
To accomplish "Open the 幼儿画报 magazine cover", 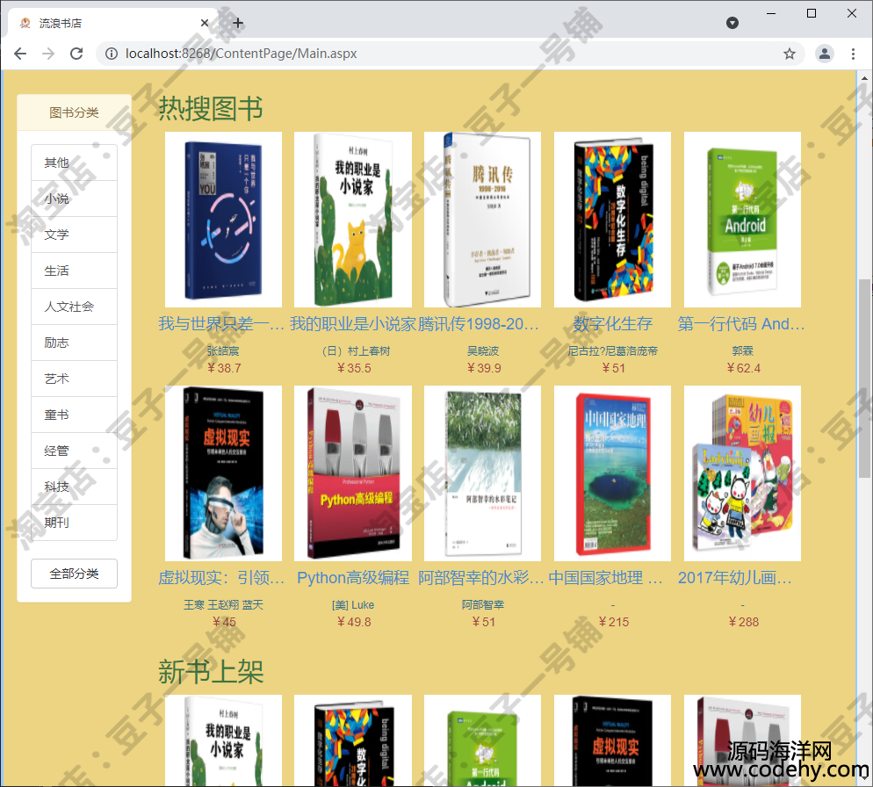I will 742,473.
